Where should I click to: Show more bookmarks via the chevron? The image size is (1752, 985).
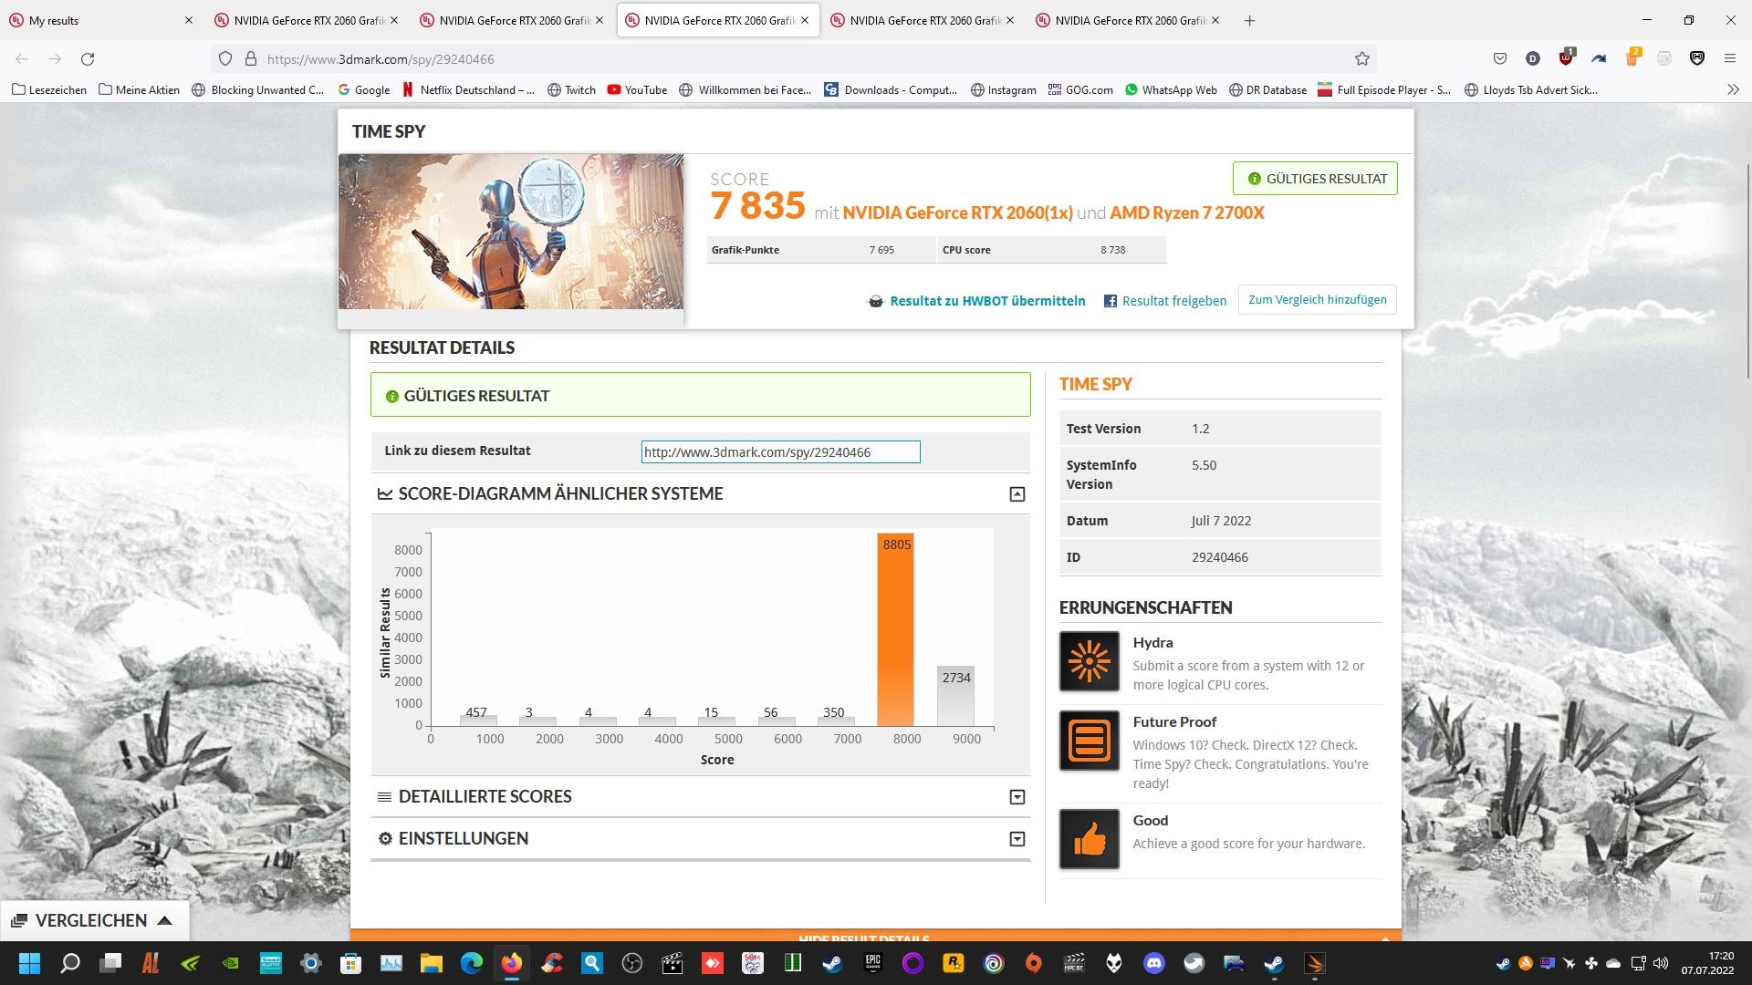tap(1733, 89)
